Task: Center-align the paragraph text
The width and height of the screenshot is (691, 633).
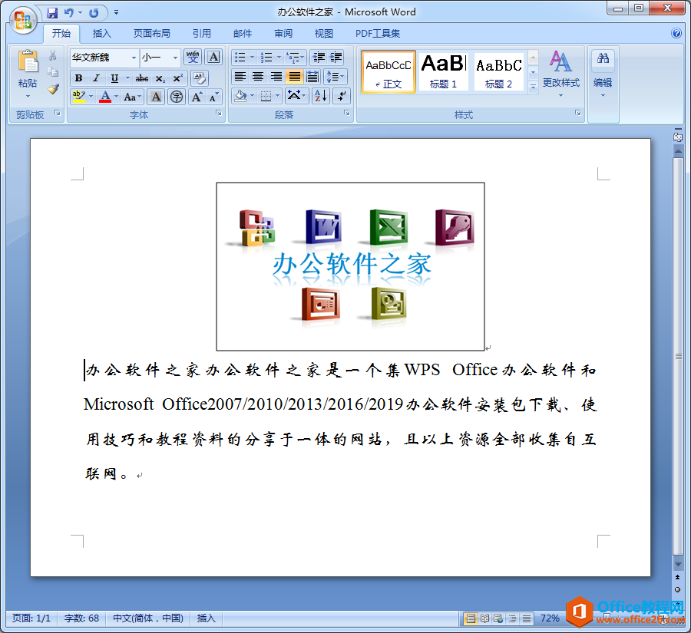Action: pyautogui.click(x=258, y=77)
